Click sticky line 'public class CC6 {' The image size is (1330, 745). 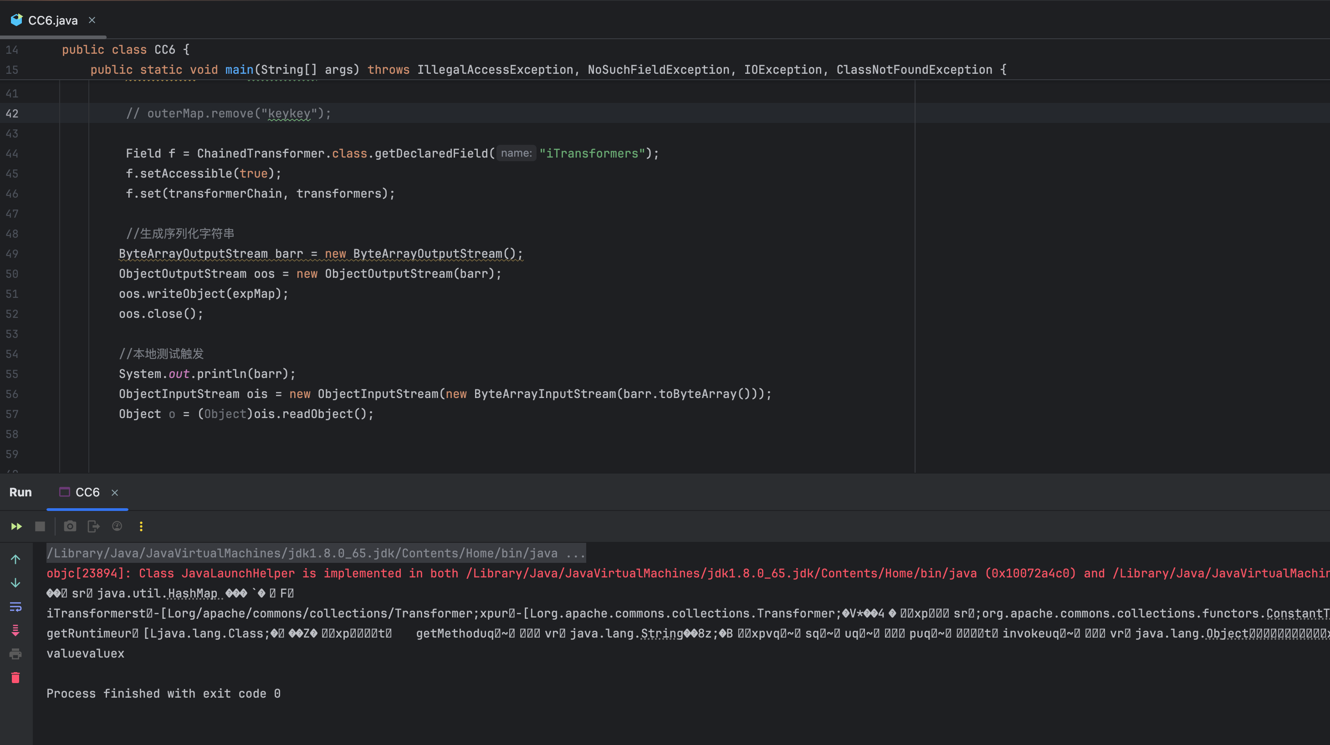[x=126, y=50]
